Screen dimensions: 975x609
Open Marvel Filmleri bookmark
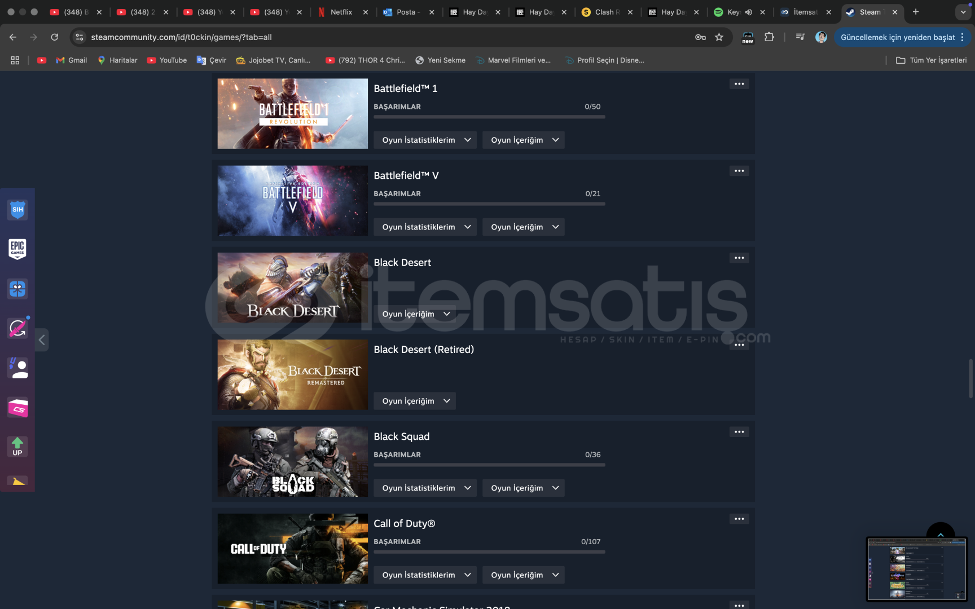tap(513, 60)
